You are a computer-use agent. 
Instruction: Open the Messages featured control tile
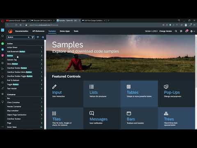pos(102,118)
